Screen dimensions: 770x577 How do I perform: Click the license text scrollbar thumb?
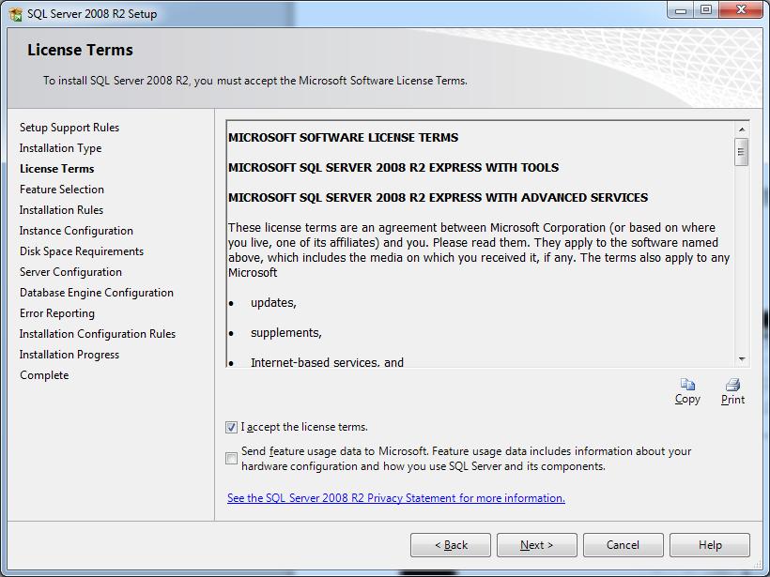tap(742, 152)
